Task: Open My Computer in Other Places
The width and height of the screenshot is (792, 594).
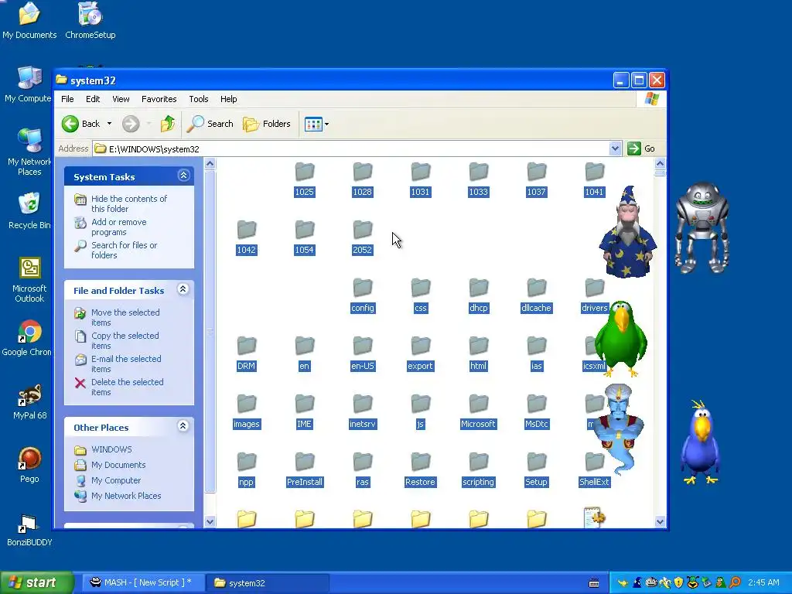Action: click(x=116, y=480)
